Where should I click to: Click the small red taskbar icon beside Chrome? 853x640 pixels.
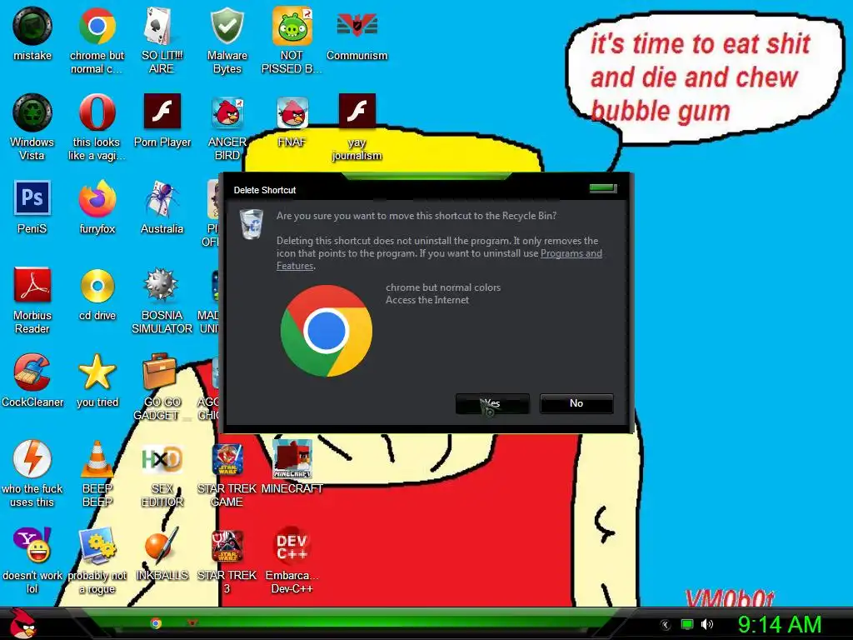pyautogui.click(x=192, y=622)
